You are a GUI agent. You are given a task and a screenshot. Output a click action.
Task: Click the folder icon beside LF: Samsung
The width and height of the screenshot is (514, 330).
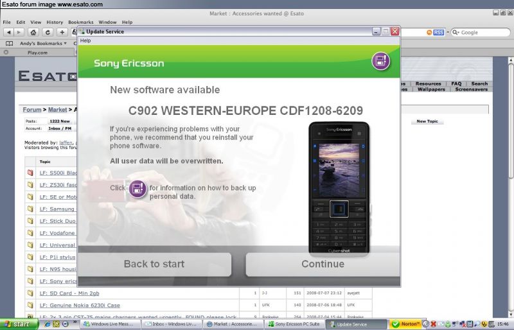(x=30, y=209)
